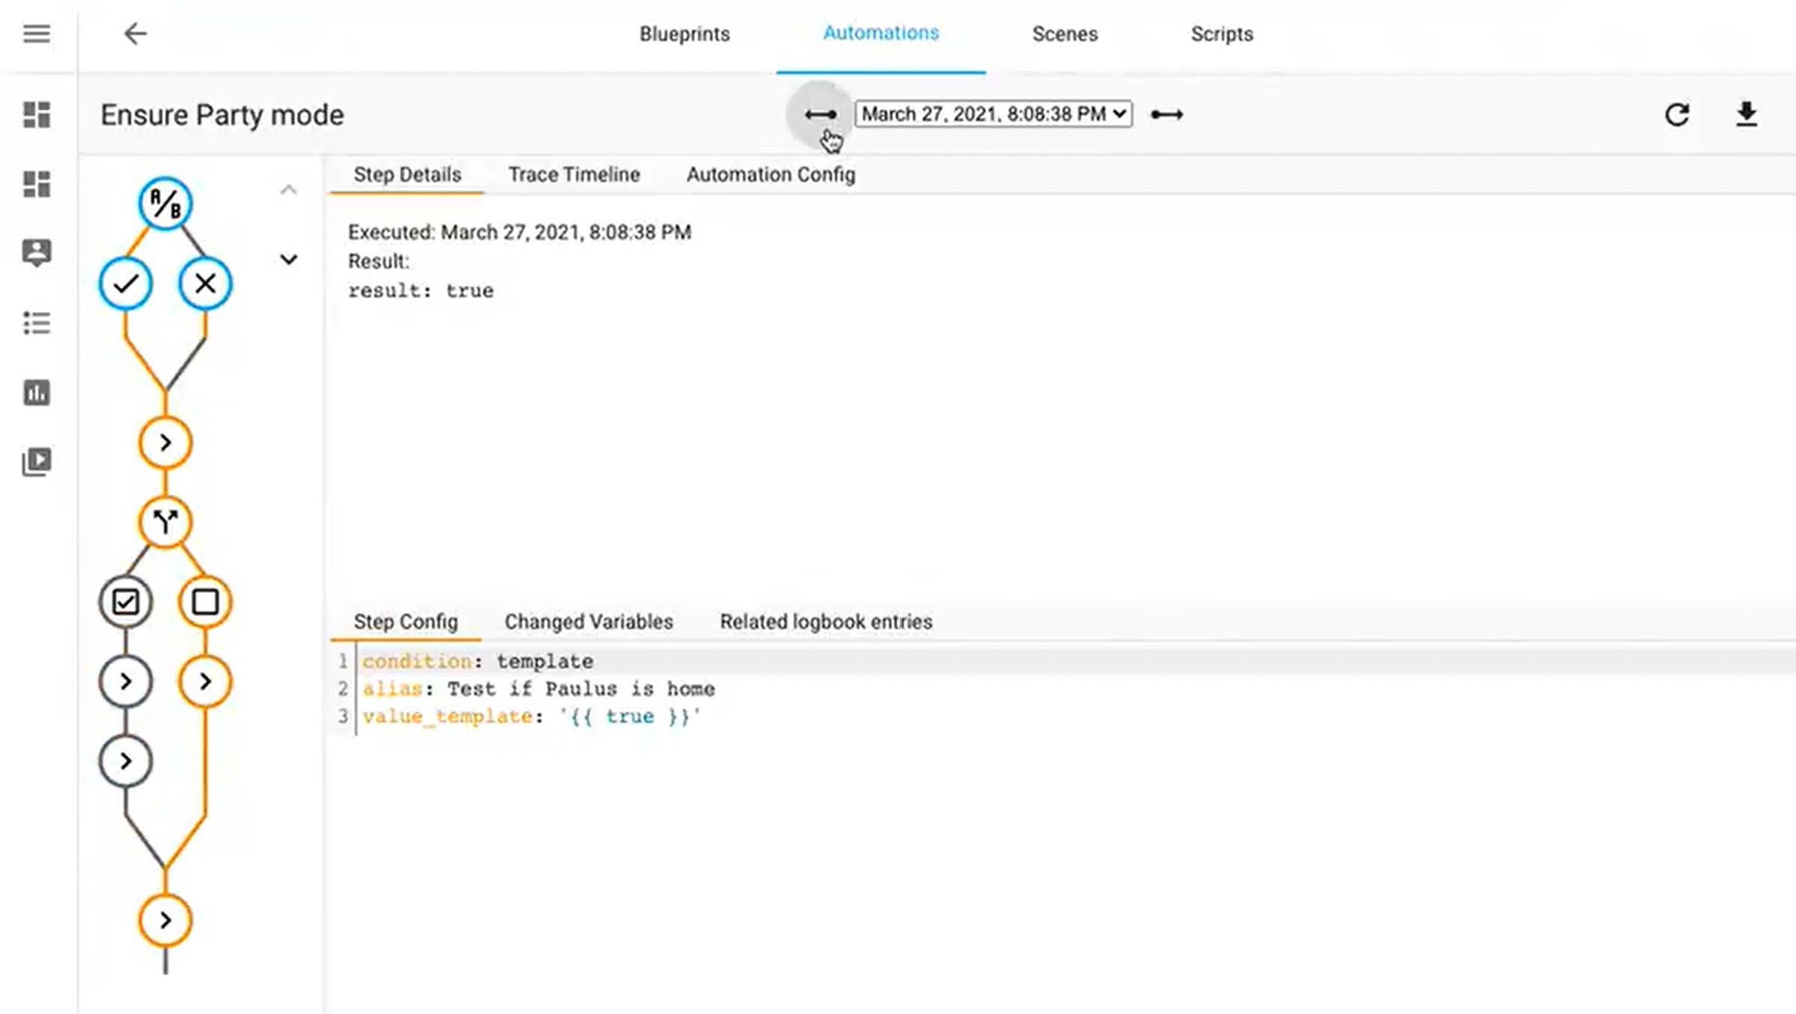Open the Step Details tab
The image size is (1796, 1014).
[407, 175]
